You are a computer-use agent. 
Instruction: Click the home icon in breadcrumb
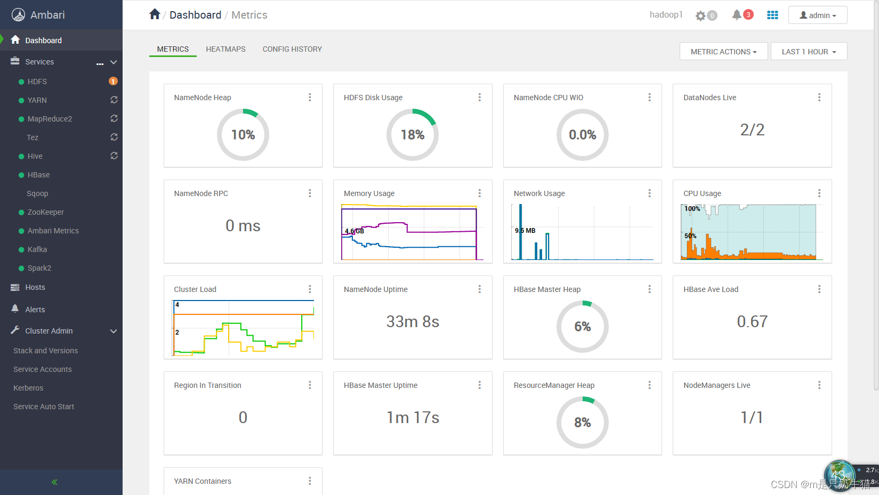pos(155,14)
